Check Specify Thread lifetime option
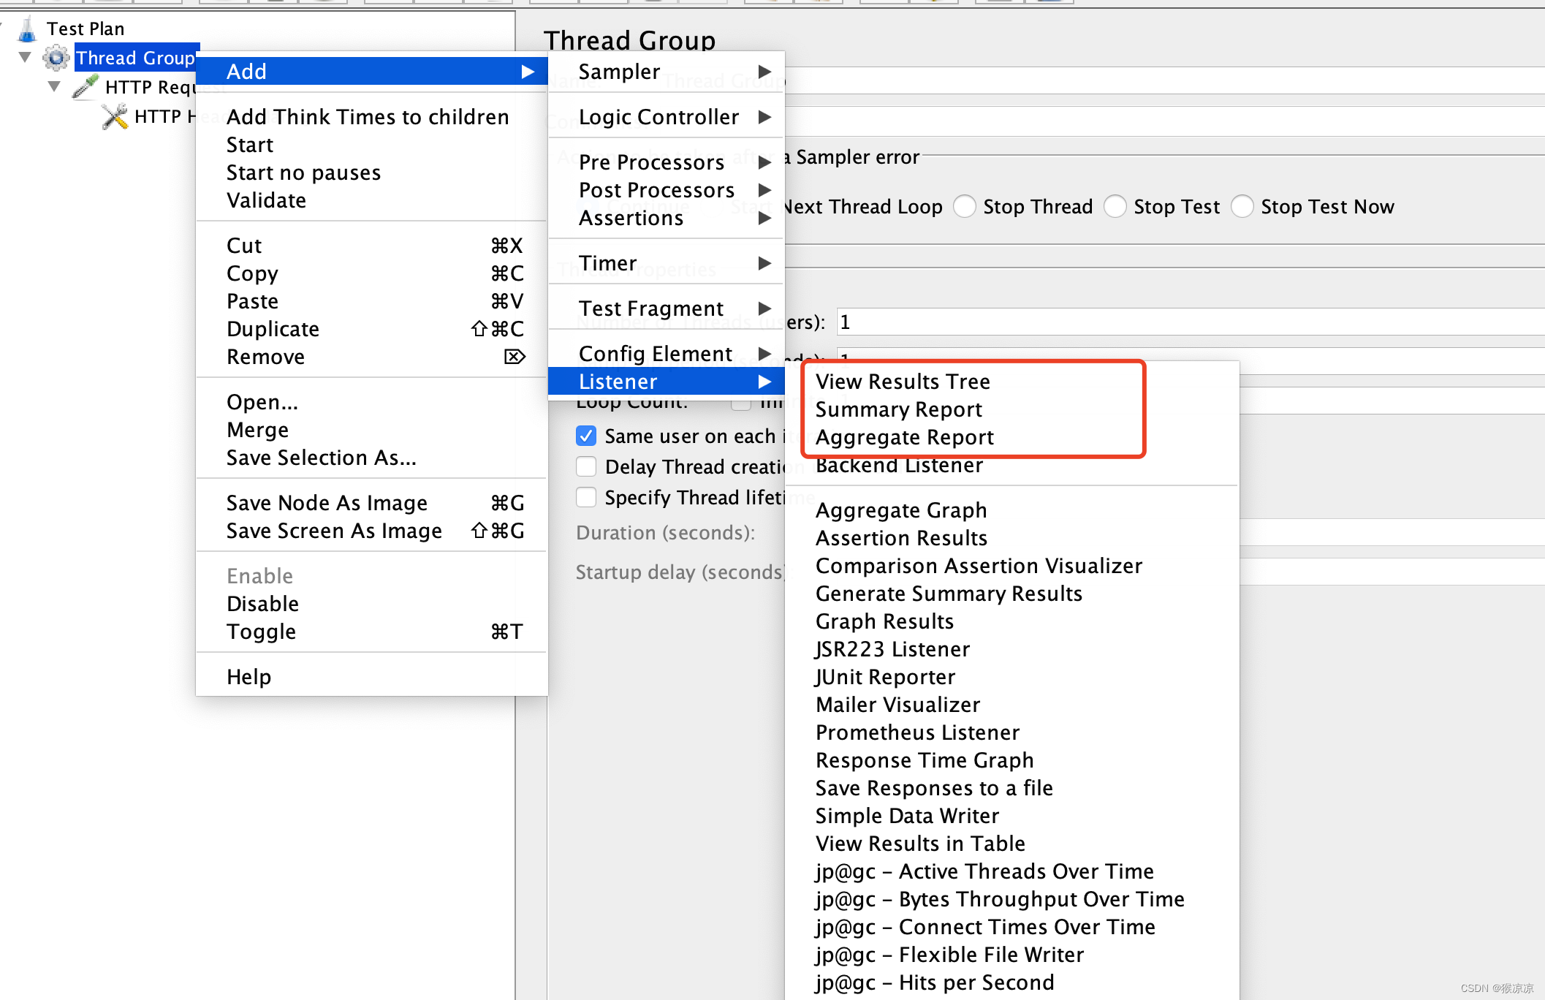Image resolution: width=1545 pixels, height=1000 pixels. point(586,497)
